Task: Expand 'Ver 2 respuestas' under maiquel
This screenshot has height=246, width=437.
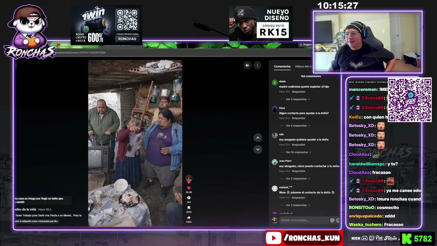Action: click(298, 205)
